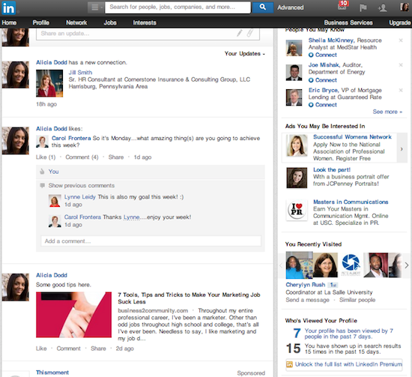Click Similar people link
412x377 pixels.
coord(357,300)
